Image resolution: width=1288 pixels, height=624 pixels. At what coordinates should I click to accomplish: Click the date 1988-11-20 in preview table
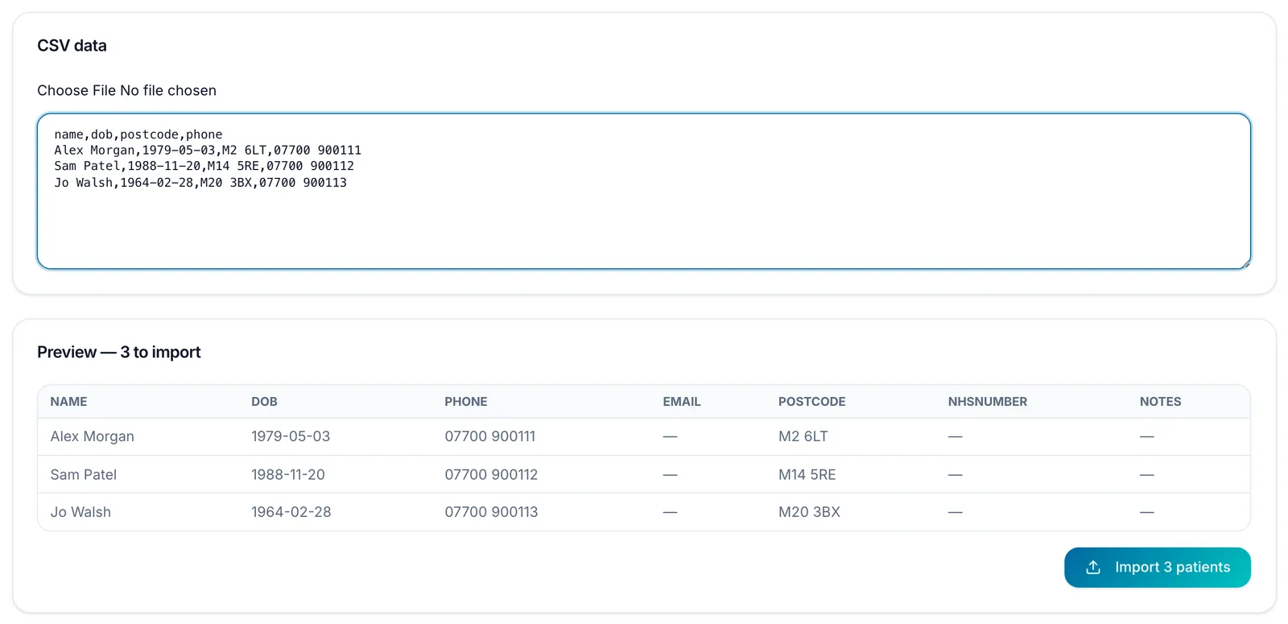(x=288, y=475)
